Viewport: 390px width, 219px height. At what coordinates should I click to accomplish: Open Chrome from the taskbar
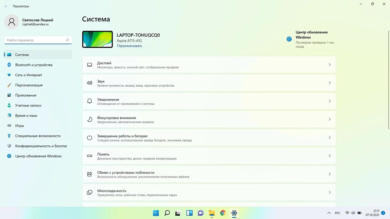223,213
